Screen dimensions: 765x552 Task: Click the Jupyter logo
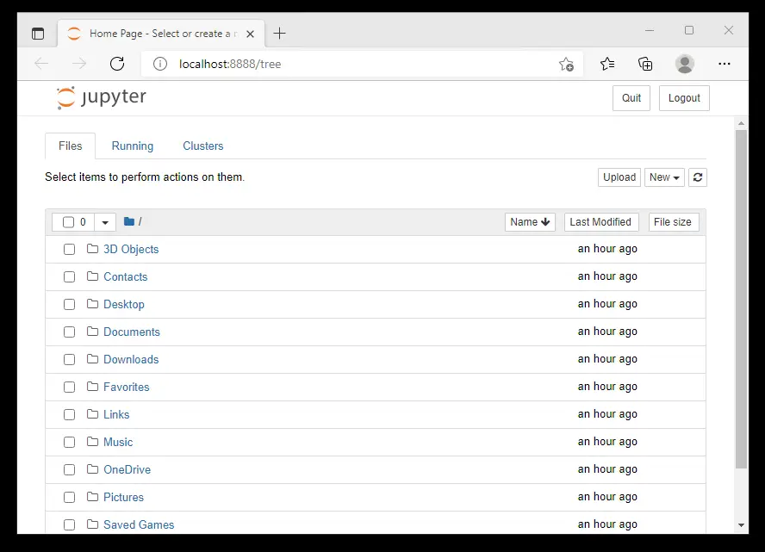[x=102, y=97]
